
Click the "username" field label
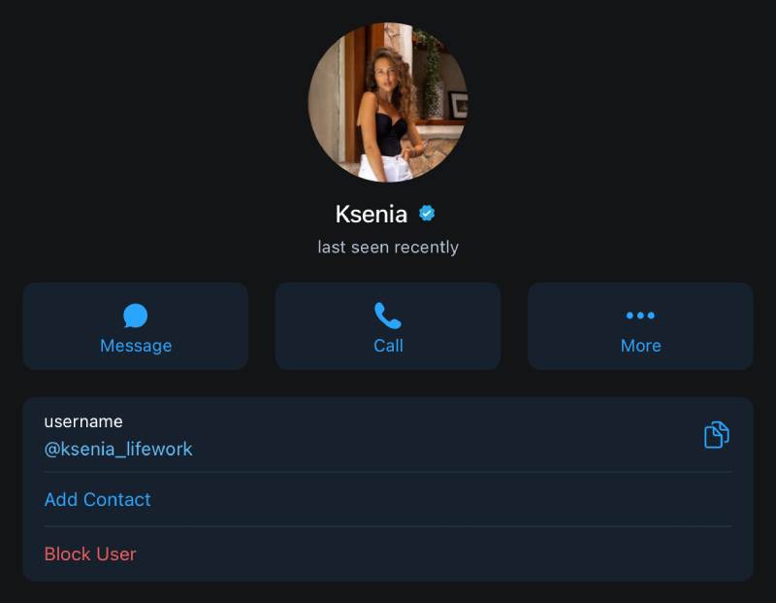click(83, 421)
